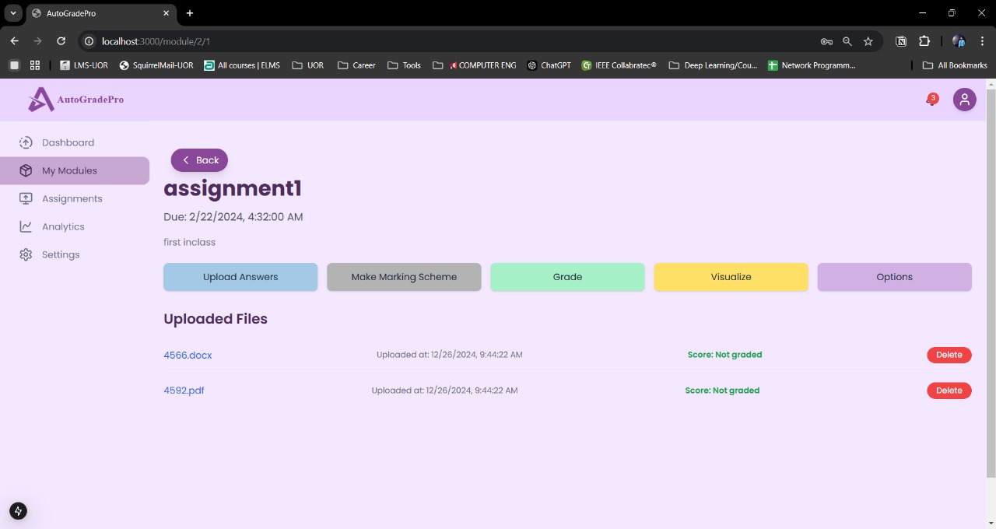Image resolution: width=996 pixels, height=529 pixels.
Task: Click Score: Not graded for 4566.docx
Action: coord(724,355)
